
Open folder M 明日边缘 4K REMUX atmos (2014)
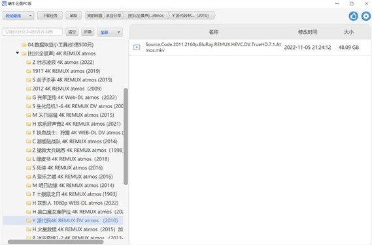[73, 185]
